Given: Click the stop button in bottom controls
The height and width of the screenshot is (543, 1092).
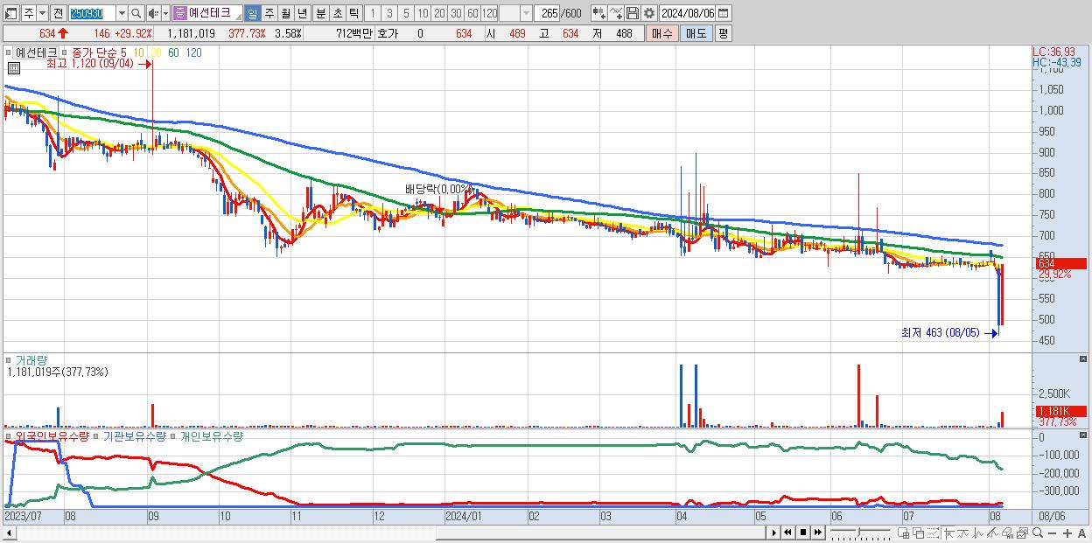Looking at the screenshot, I should coord(803,533).
